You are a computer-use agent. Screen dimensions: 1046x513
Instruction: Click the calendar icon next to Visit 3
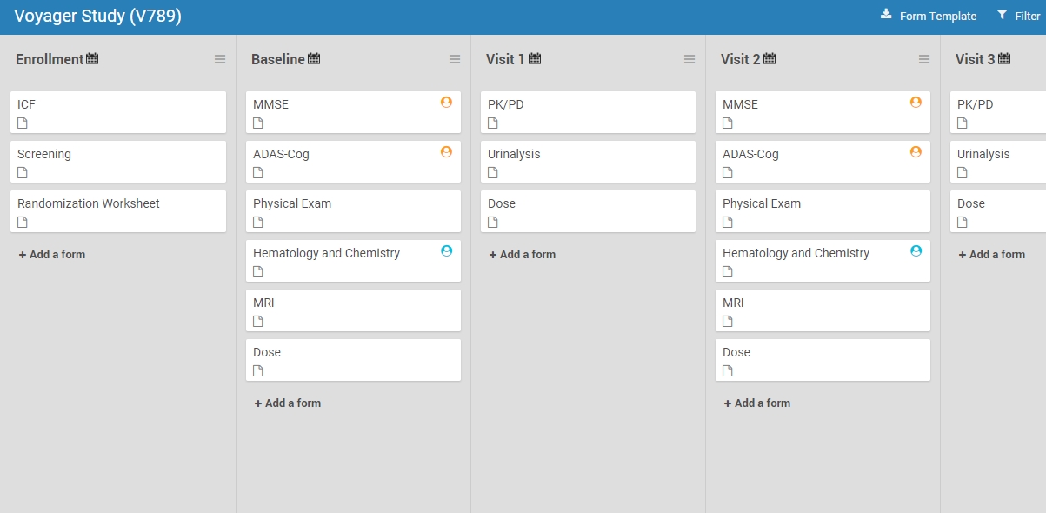1004,59
